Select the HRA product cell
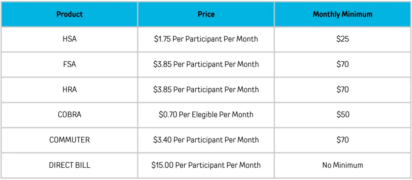The width and height of the screenshot is (412, 180). (x=70, y=90)
